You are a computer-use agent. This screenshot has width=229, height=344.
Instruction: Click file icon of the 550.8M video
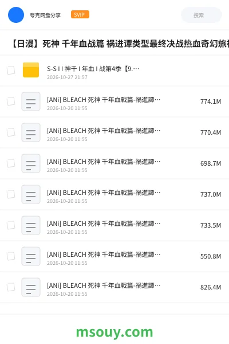(x=31, y=256)
